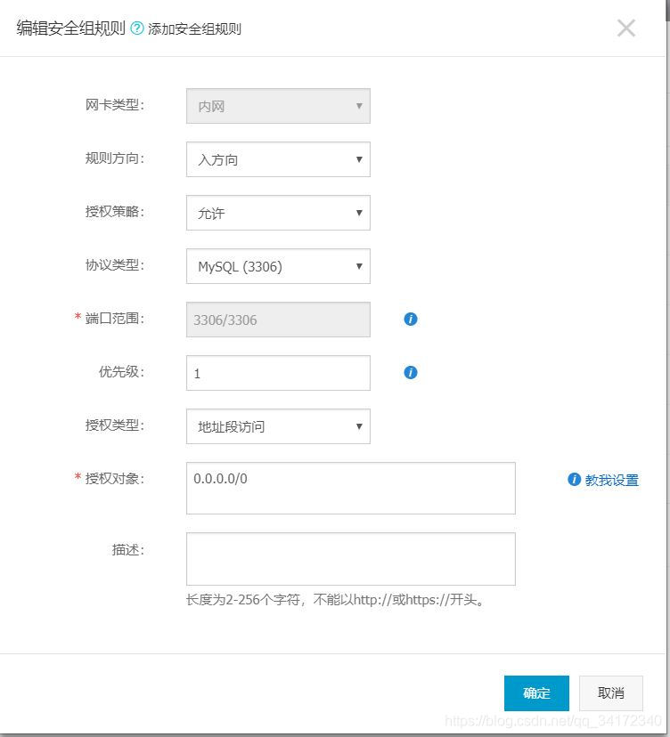
Task: Open the 教我设置 help link
Action: [x=612, y=480]
